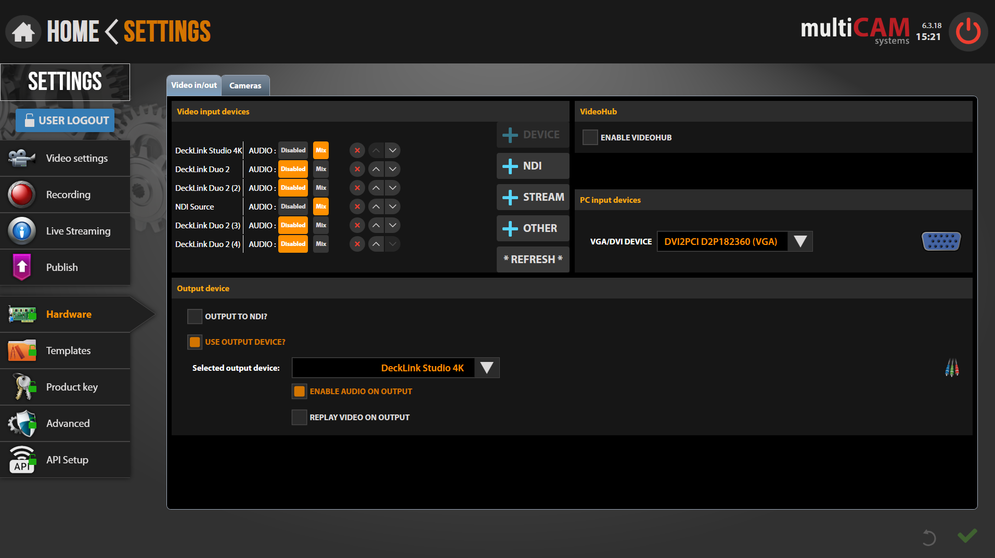This screenshot has width=995, height=558.
Task: Switch to the Cameras tab
Action: coord(245,85)
